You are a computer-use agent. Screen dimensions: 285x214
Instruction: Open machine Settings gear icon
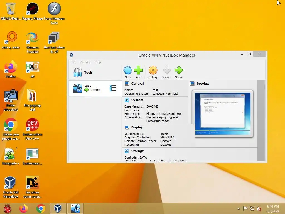pyautogui.click(x=153, y=72)
